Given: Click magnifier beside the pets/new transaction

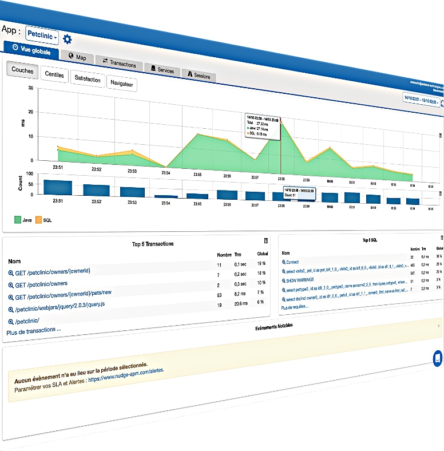Looking at the screenshot, I should 11,298.
